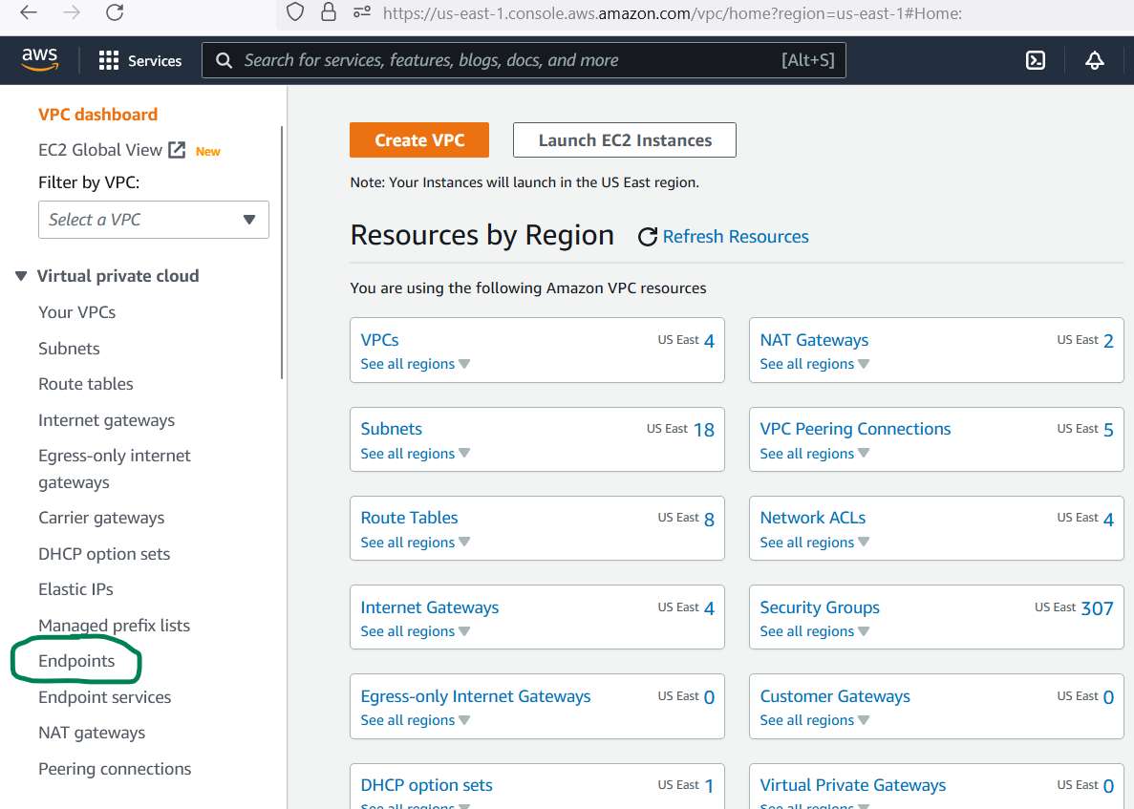Click the browser address bar URL

[672, 13]
